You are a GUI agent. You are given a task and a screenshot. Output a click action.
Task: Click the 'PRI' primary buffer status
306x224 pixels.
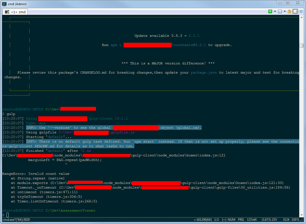coord(241,220)
